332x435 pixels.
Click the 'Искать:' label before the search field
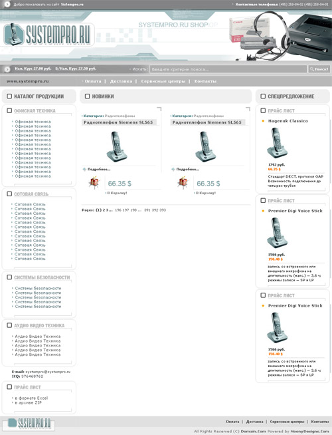point(140,69)
